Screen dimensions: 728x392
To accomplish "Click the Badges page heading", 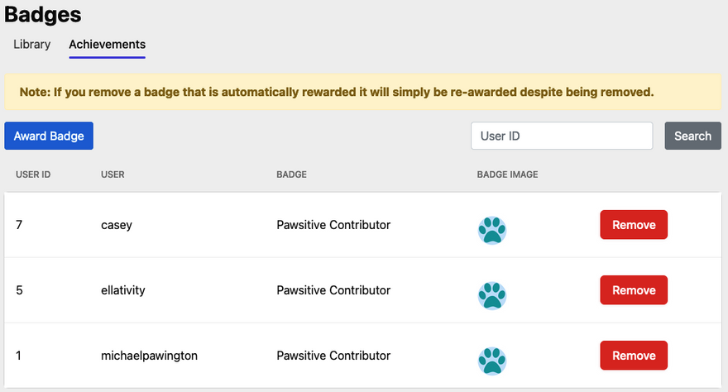I will pos(43,14).
